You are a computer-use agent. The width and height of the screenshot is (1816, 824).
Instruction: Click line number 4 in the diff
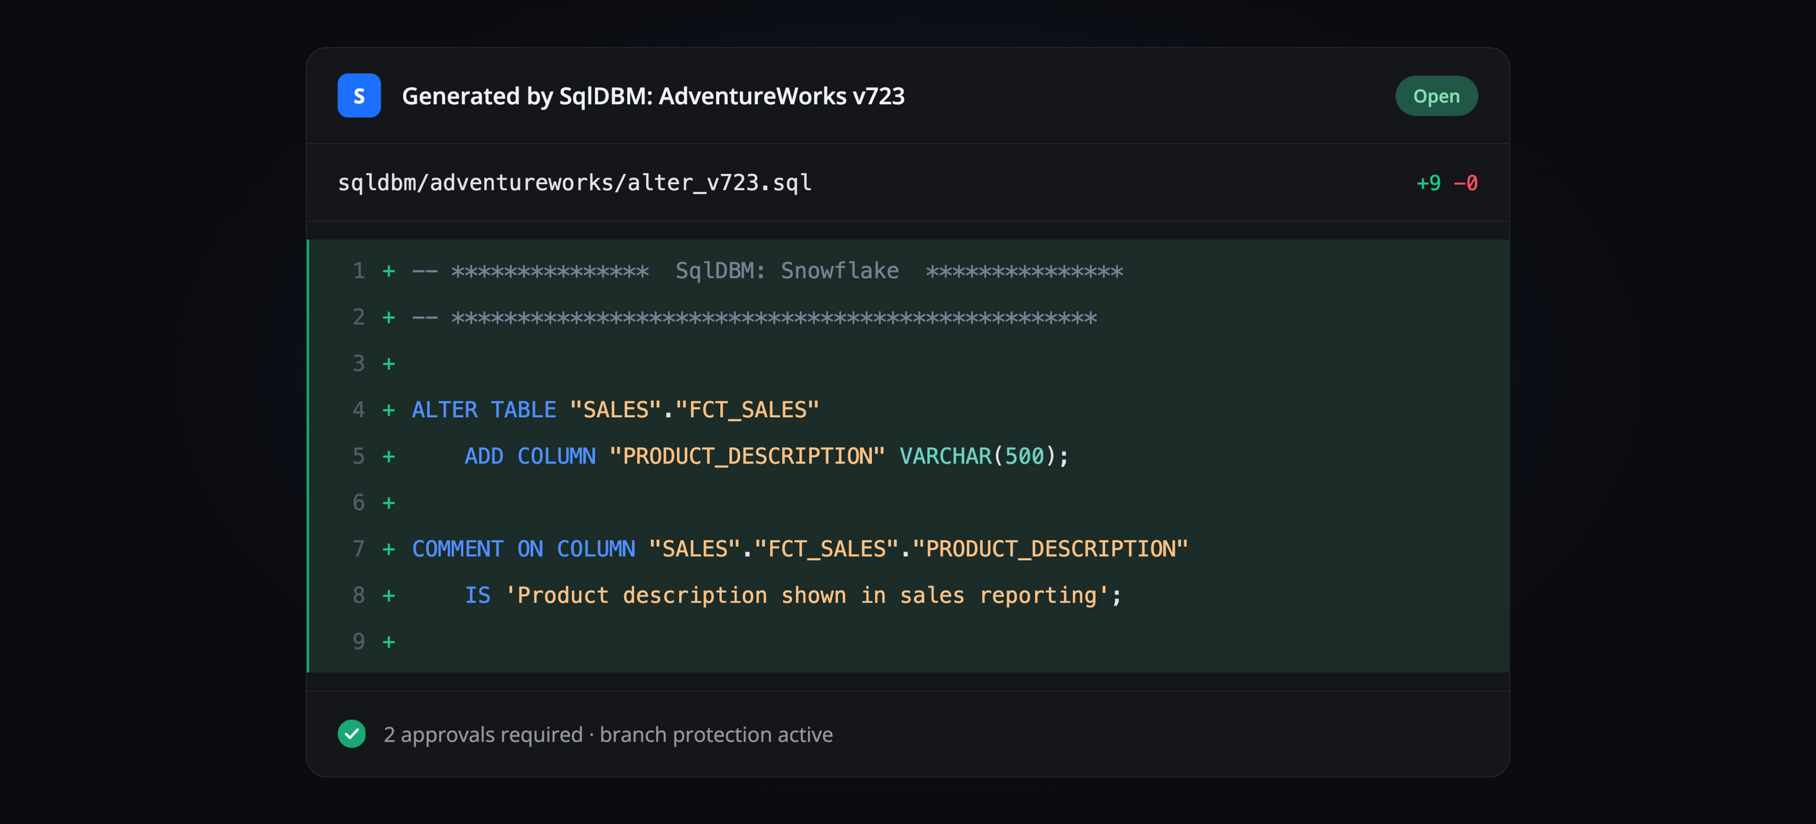click(359, 409)
